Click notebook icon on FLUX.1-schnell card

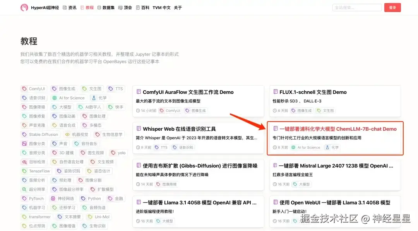pyautogui.click(x=276, y=92)
